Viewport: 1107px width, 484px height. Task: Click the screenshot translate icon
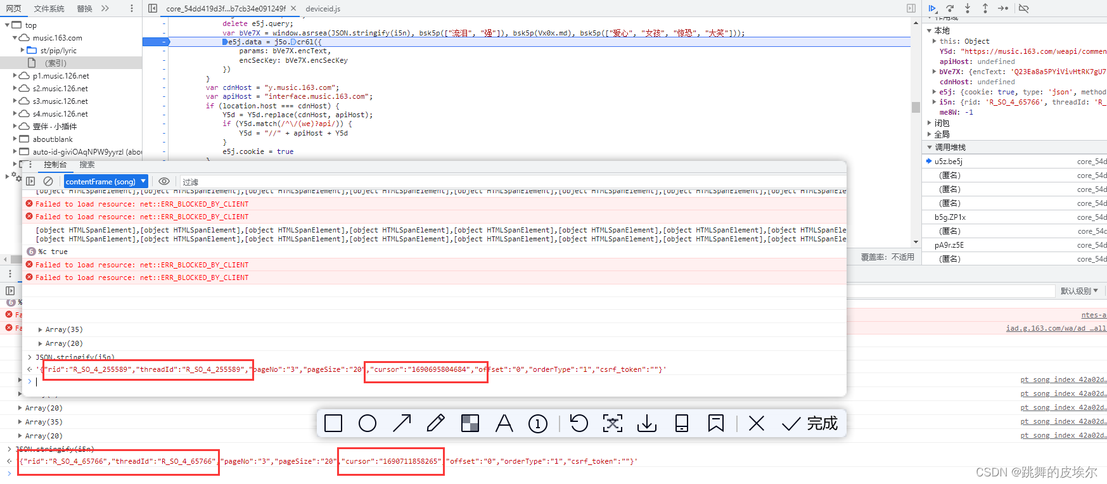point(613,423)
